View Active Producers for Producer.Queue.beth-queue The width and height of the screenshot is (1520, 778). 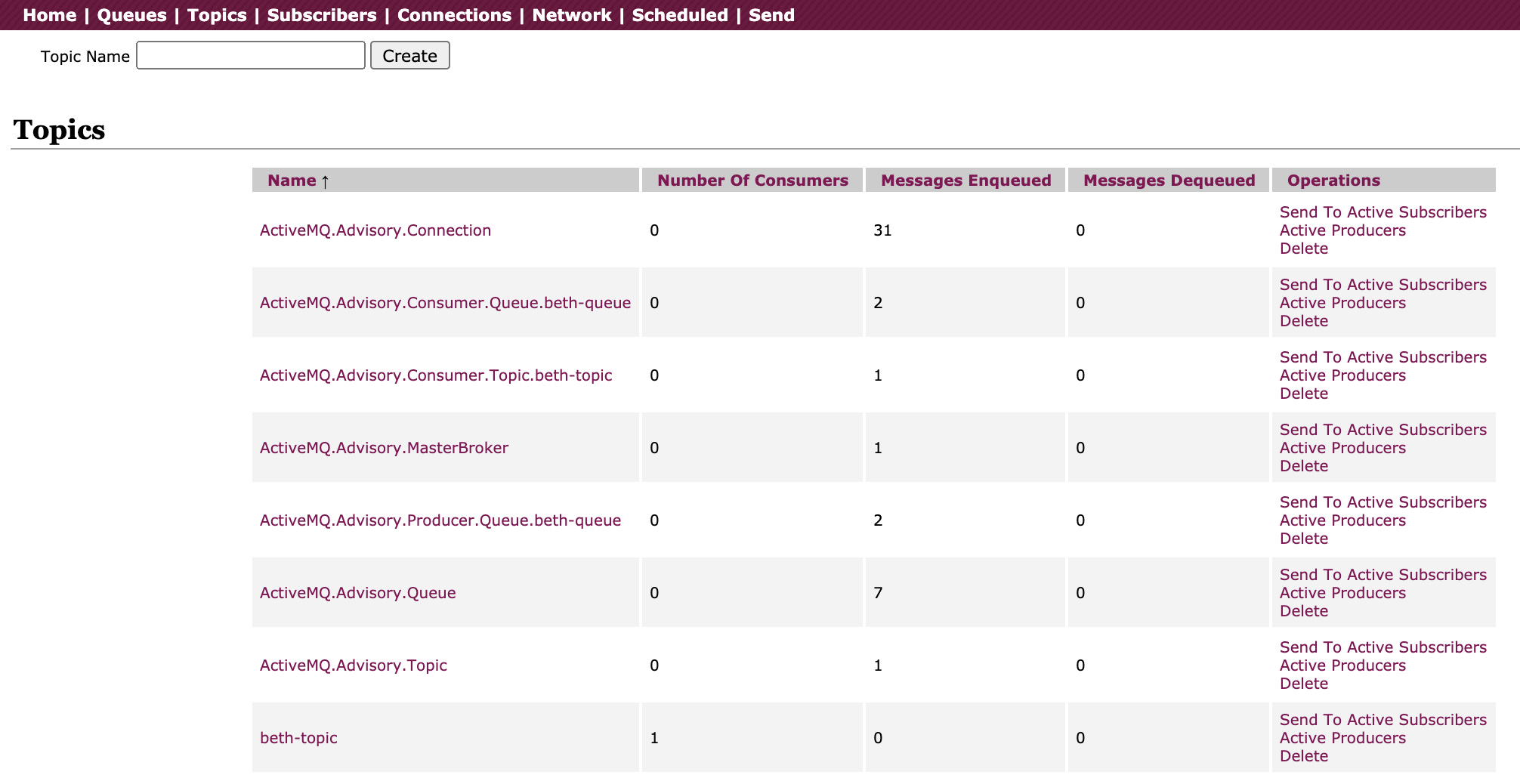pos(1342,520)
